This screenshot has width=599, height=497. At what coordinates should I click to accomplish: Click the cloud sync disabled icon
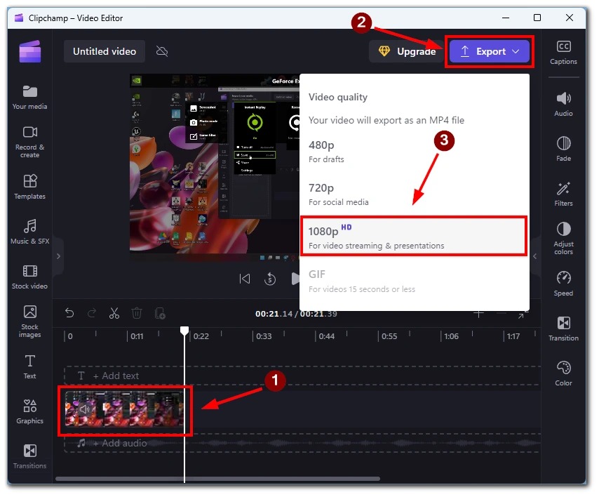(x=162, y=51)
